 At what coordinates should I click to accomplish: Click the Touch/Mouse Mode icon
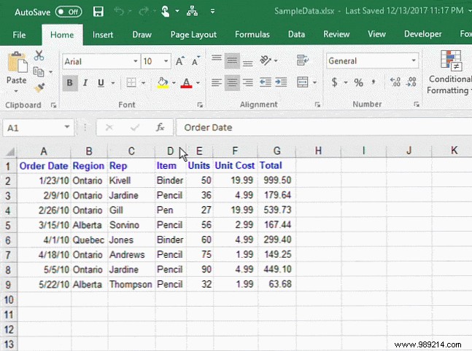tap(165, 12)
